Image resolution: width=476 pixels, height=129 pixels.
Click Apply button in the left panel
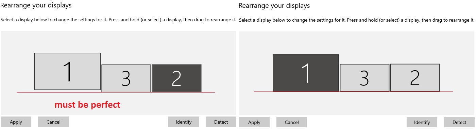16,122
